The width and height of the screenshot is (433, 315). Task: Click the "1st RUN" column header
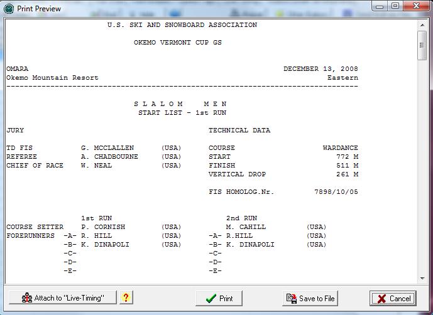(x=96, y=218)
